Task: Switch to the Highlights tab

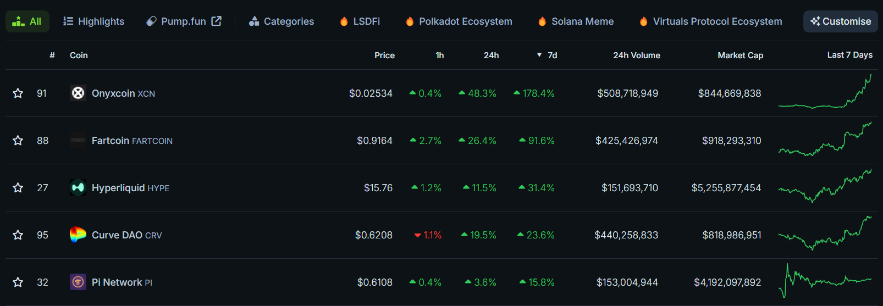Action: click(93, 21)
